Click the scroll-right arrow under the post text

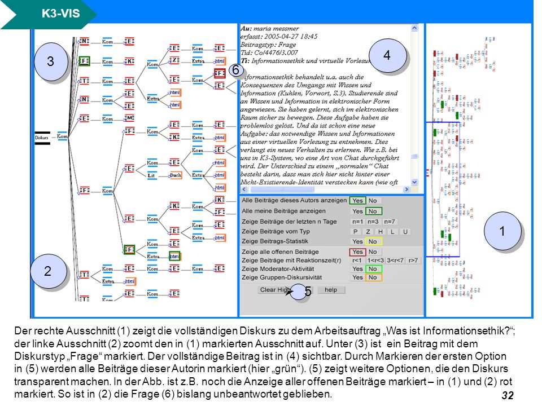pyautogui.click(x=406, y=189)
